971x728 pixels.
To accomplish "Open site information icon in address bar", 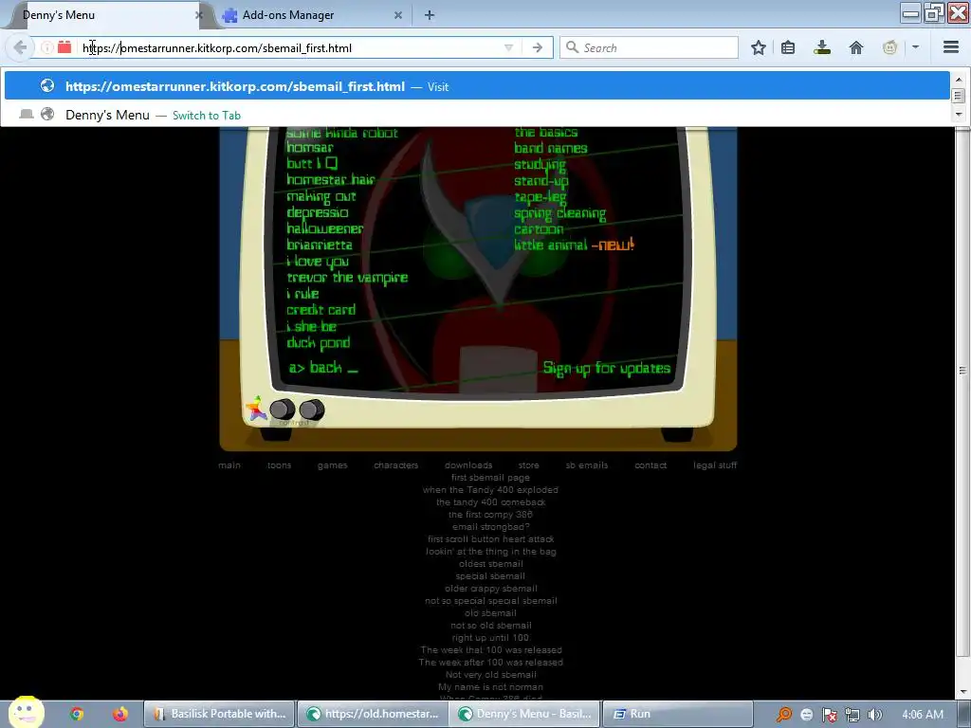I will (x=47, y=47).
